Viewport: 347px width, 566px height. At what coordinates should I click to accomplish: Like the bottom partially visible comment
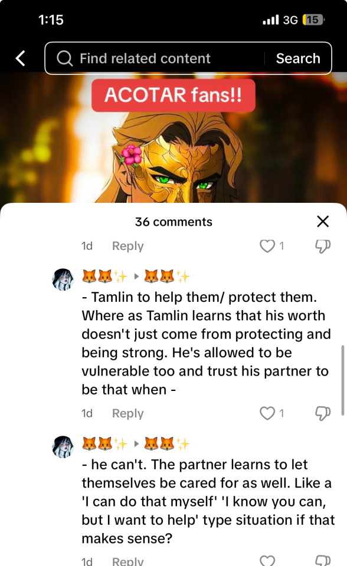267,560
